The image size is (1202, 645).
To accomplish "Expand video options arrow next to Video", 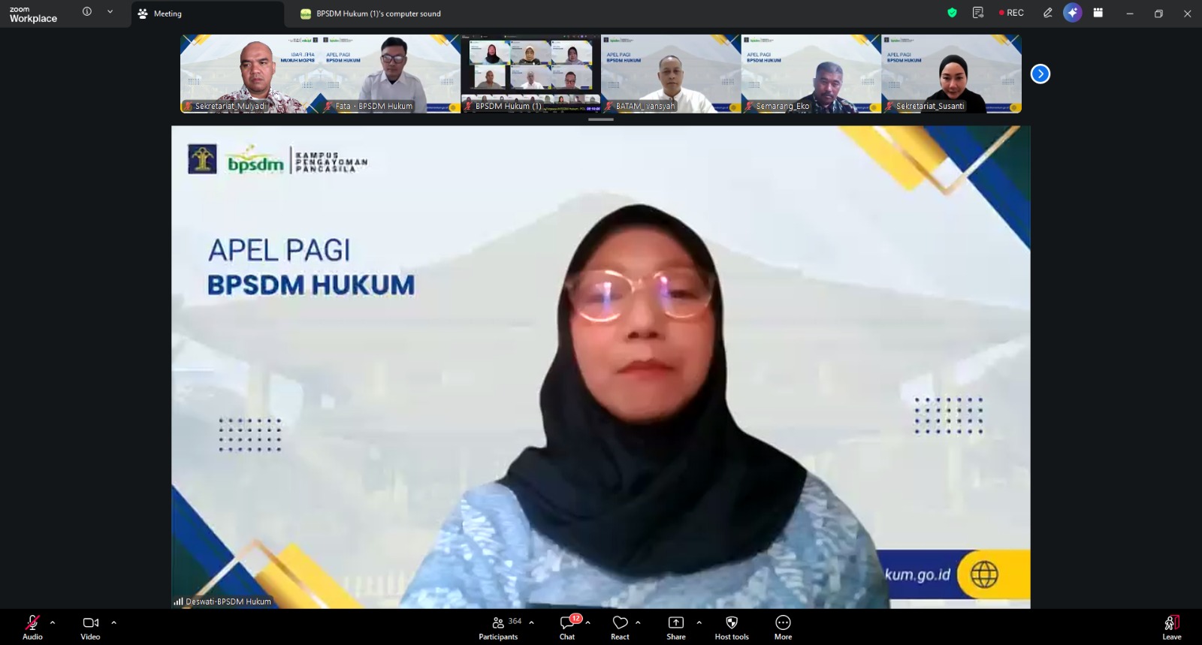I will point(113,622).
